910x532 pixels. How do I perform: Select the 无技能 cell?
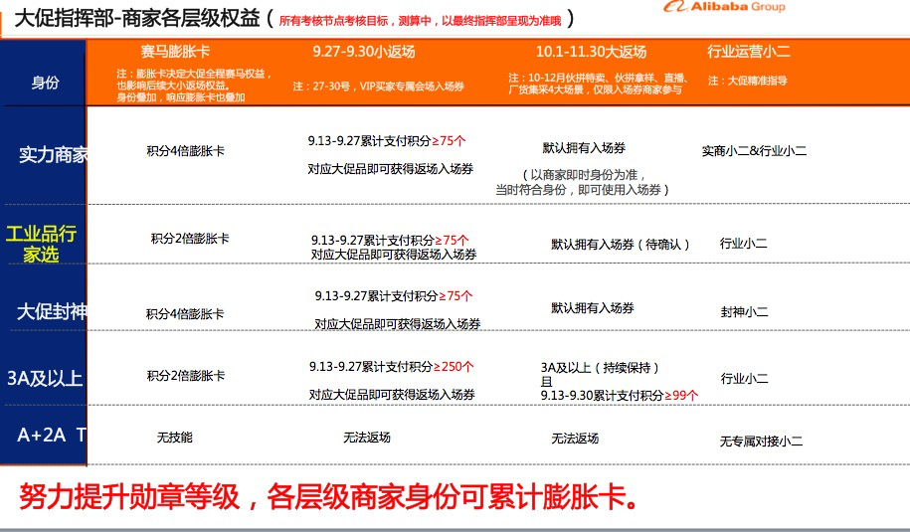pos(174,438)
